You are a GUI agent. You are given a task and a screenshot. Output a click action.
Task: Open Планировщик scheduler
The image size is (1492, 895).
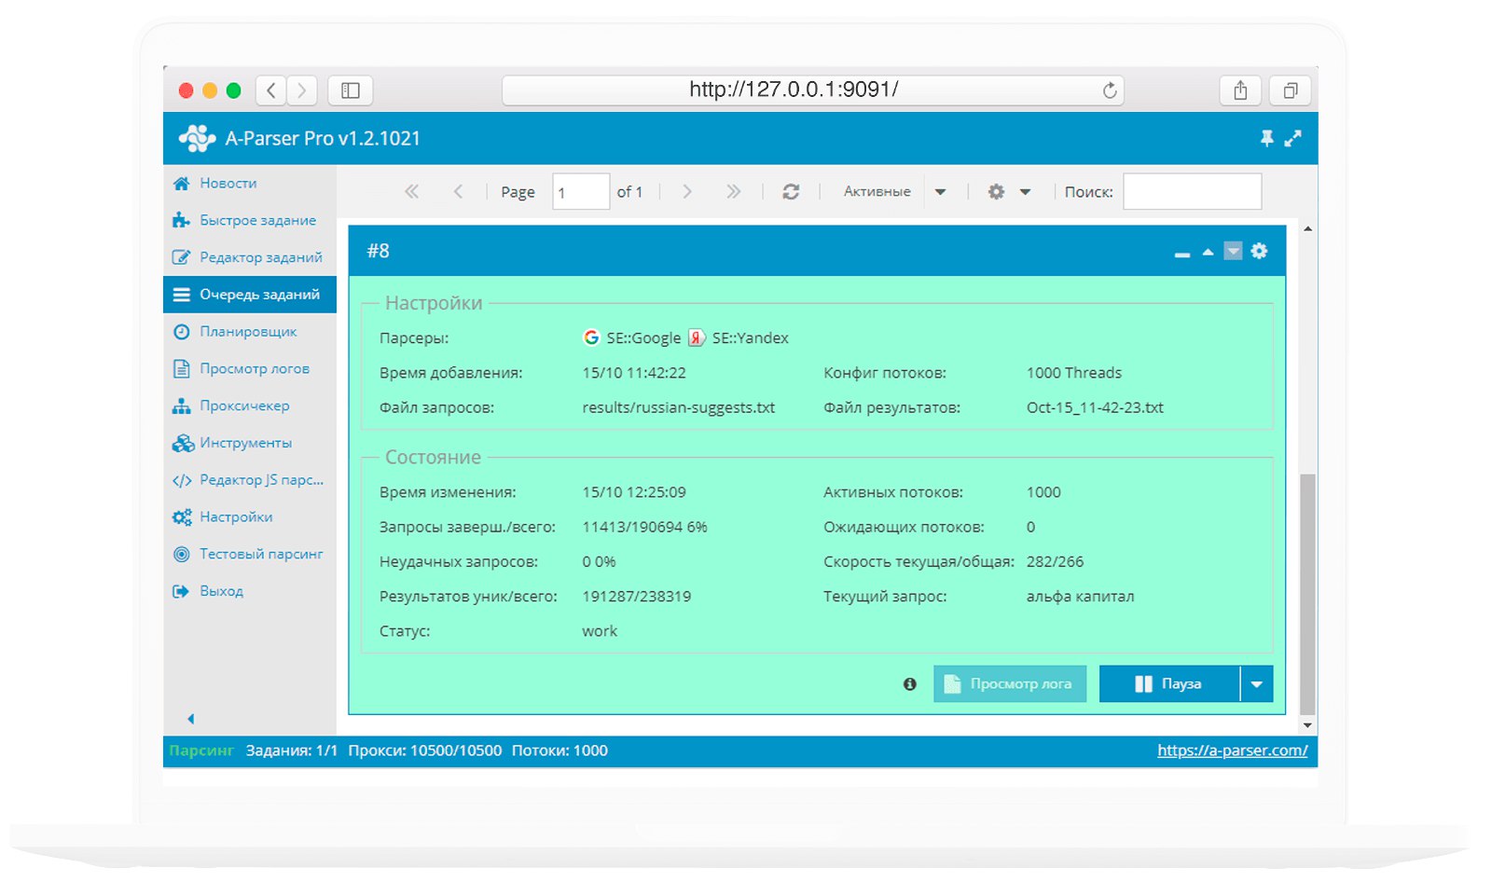[x=249, y=332]
